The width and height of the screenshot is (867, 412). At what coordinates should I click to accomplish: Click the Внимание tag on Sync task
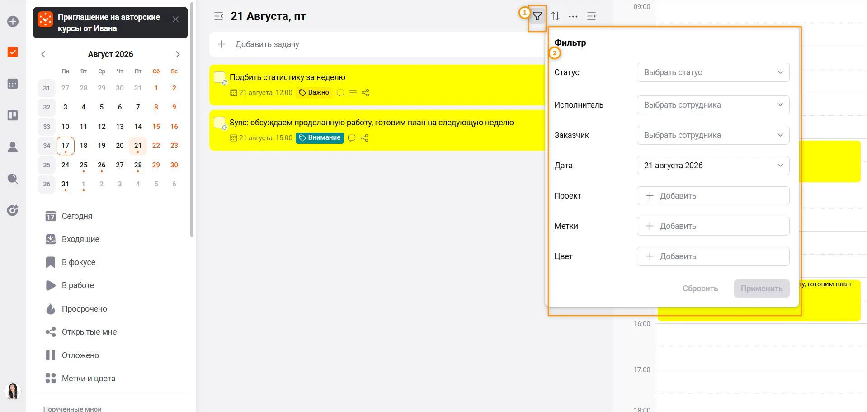coord(320,138)
